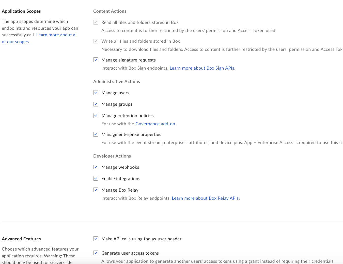Disable the Manage groups scope
Viewport: 343px width, 264px height.
[96, 104]
